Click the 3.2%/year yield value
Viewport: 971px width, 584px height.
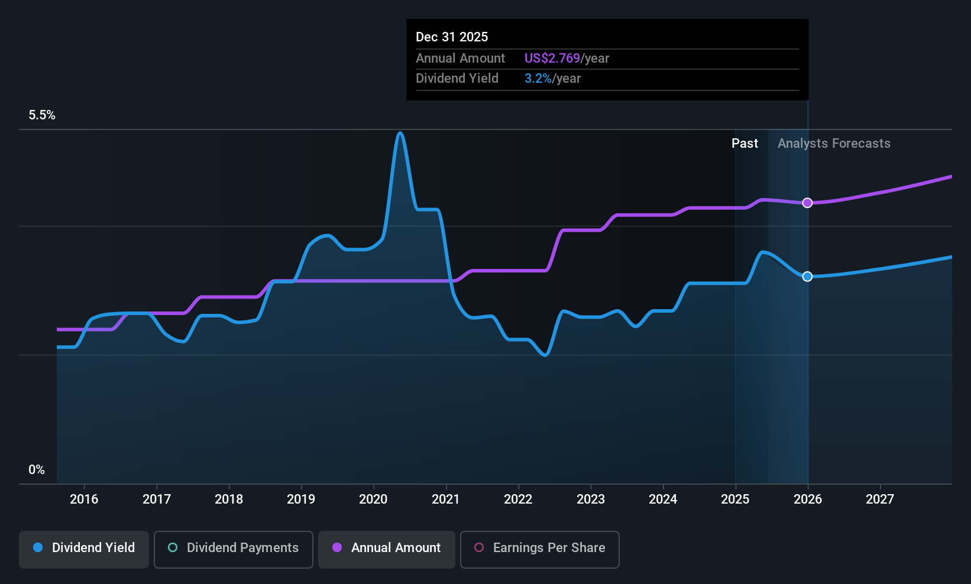[552, 79]
